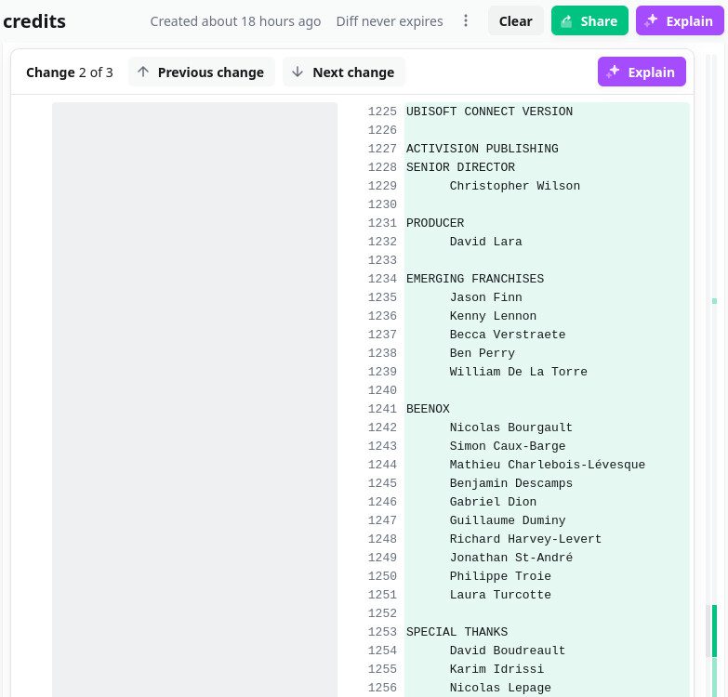Click the SPECIAL THANKS line

457,632
